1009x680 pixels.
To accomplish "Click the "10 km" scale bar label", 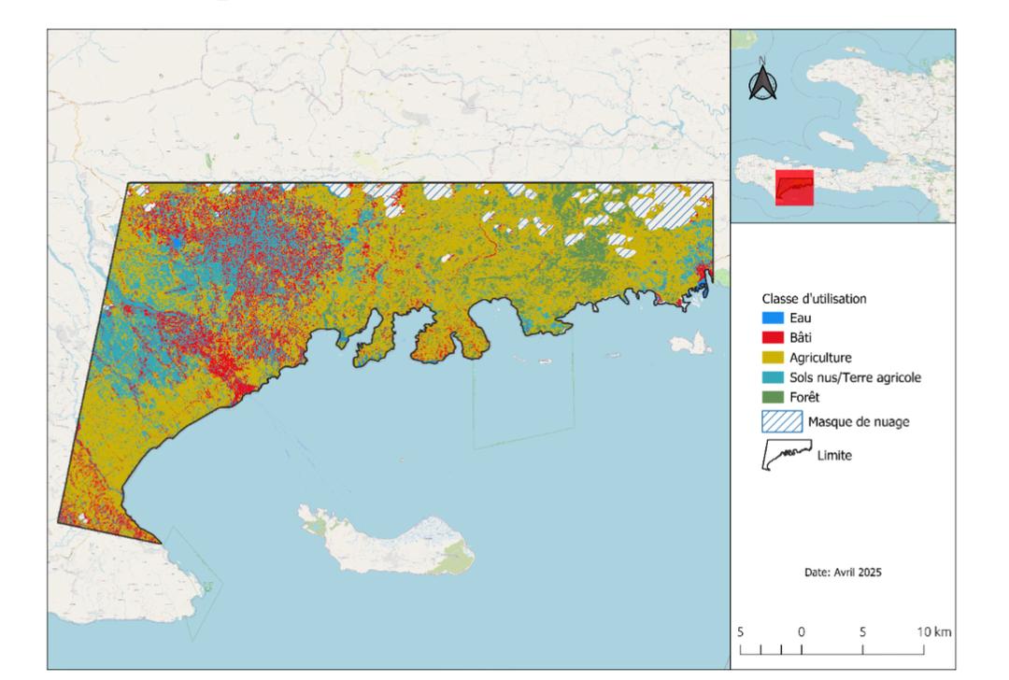I will coord(934,631).
